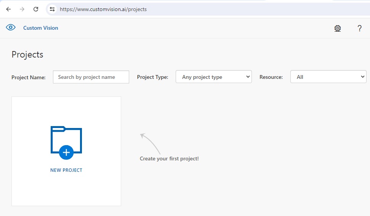The image size is (370, 216).
Task: Open the Resource dropdown showing All
Action: (x=328, y=77)
